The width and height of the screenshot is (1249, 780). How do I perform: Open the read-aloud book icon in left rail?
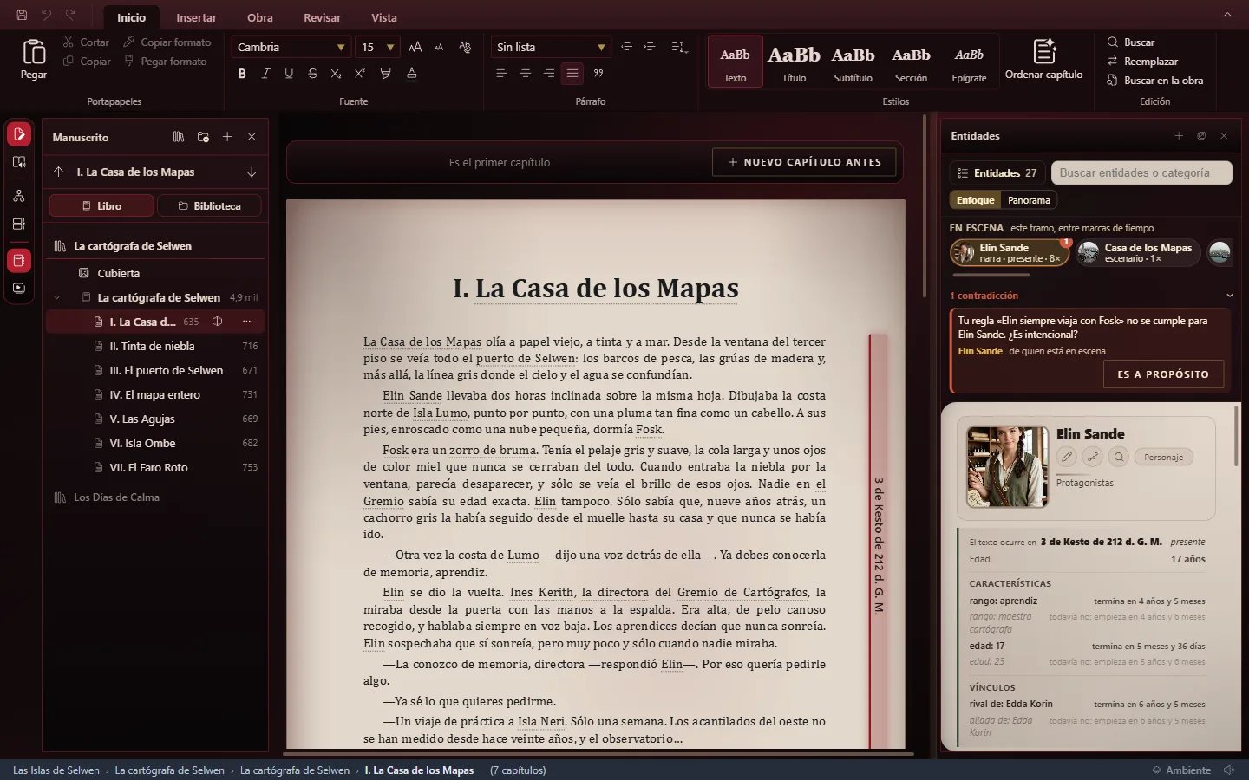pyautogui.click(x=19, y=162)
